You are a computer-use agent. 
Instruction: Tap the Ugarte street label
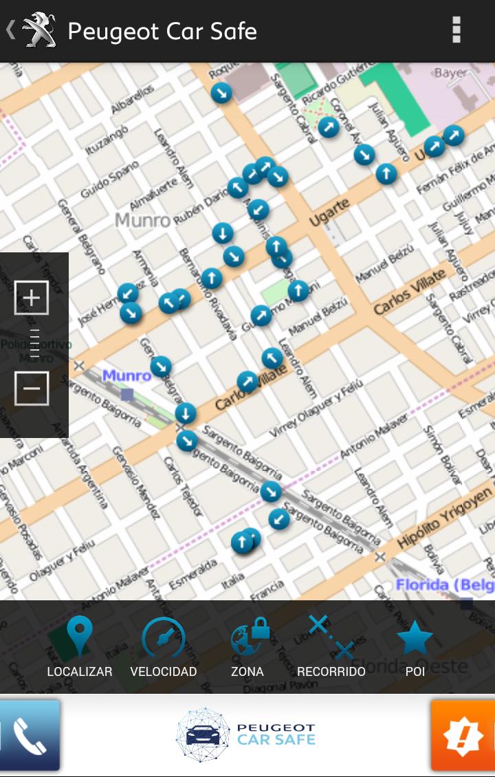(330, 212)
